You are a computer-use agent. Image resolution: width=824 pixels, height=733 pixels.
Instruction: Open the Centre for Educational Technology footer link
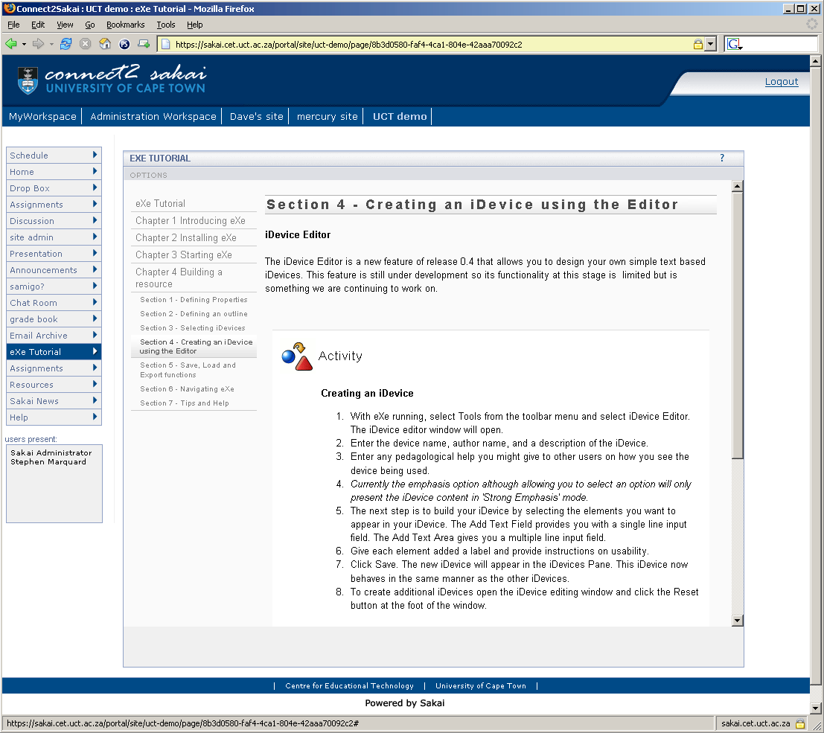click(349, 685)
